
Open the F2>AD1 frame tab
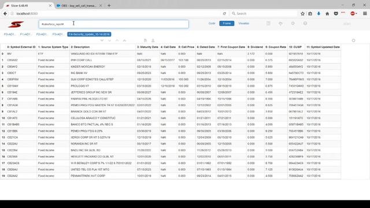[x=42, y=35]
